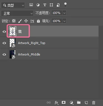Select Artwork_Right_Top layer thumbnail

click(13, 43)
